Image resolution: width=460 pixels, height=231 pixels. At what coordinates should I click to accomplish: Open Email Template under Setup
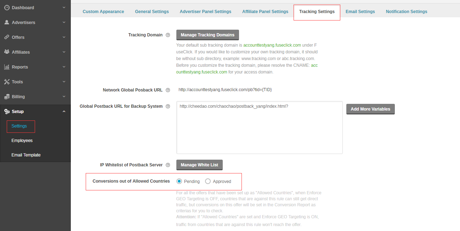(26, 155)
